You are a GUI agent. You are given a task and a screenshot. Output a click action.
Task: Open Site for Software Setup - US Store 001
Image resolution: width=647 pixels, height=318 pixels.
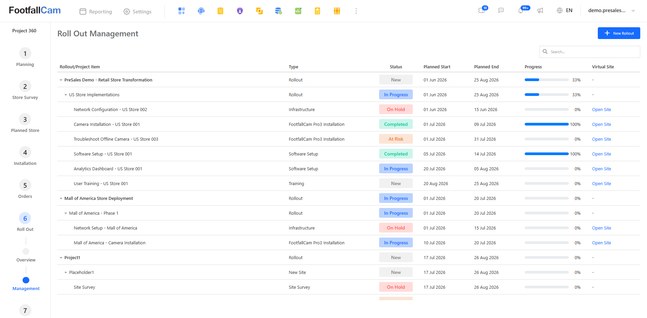click(x=602, y=154)
